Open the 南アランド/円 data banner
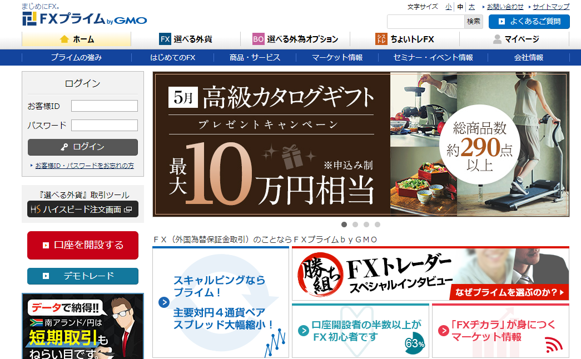 tap(83, 326)
